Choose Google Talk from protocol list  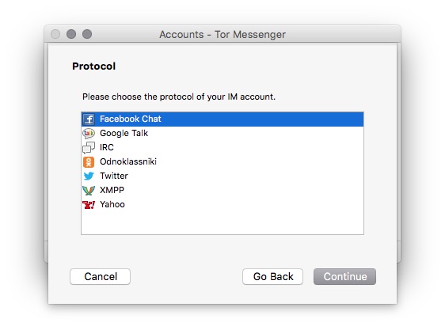point(124,133)
